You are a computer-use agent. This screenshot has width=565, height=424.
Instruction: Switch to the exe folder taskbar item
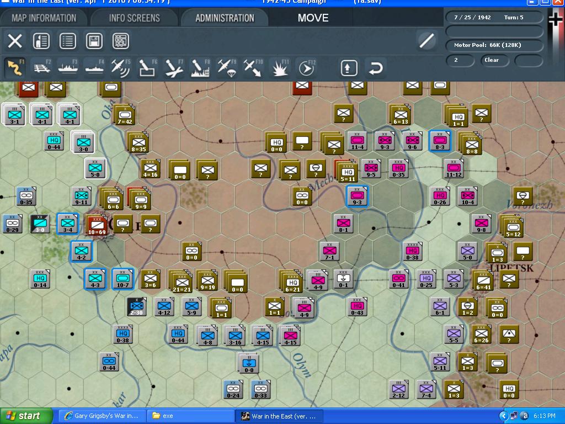pyautogui.click(x=190, y=416)
